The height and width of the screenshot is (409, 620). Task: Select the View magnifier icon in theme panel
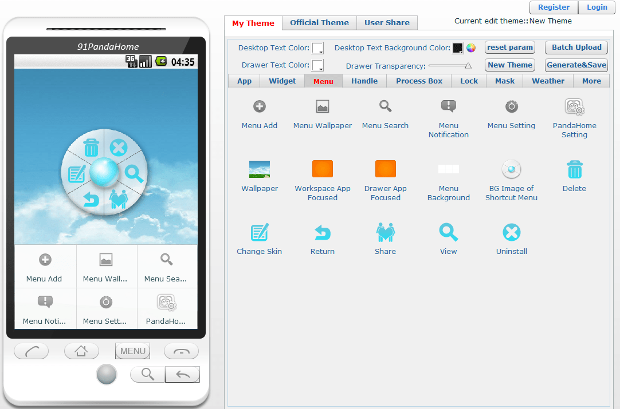click(449, 232)
